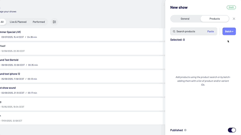Viewport: 241px width, 135px height.
Task: Click the Paste link in search field
Action: [x=210, y=31]
